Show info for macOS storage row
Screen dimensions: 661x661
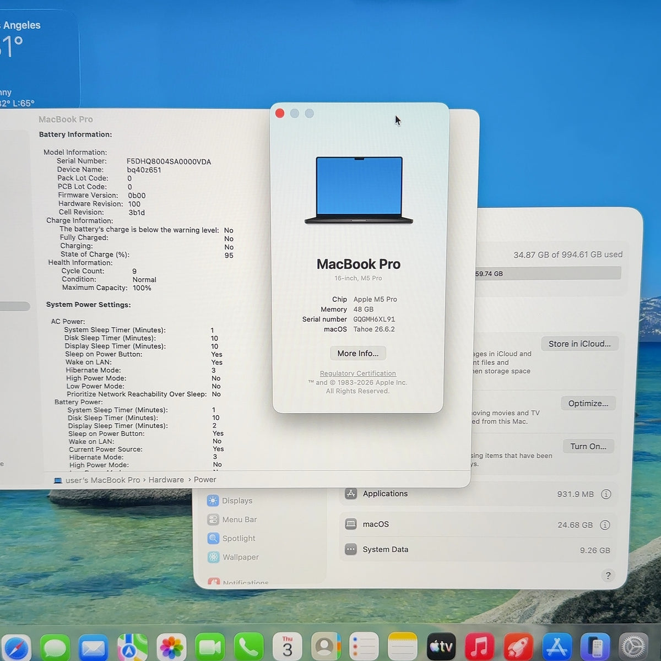pyautogui.click(x=605, y=525)
